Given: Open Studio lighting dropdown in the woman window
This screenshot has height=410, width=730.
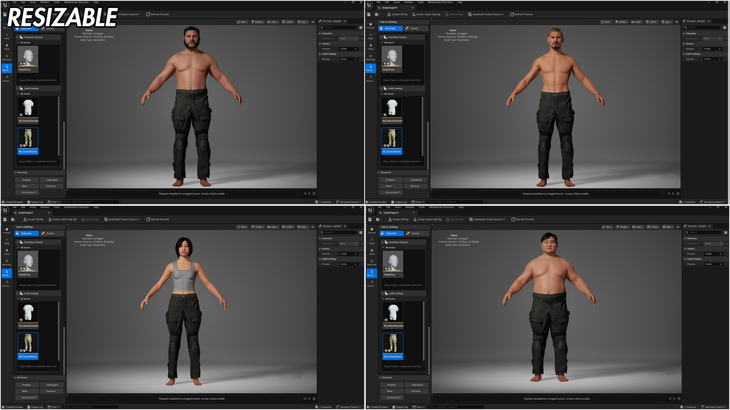Looking at the screenshot, I should 257,227.
